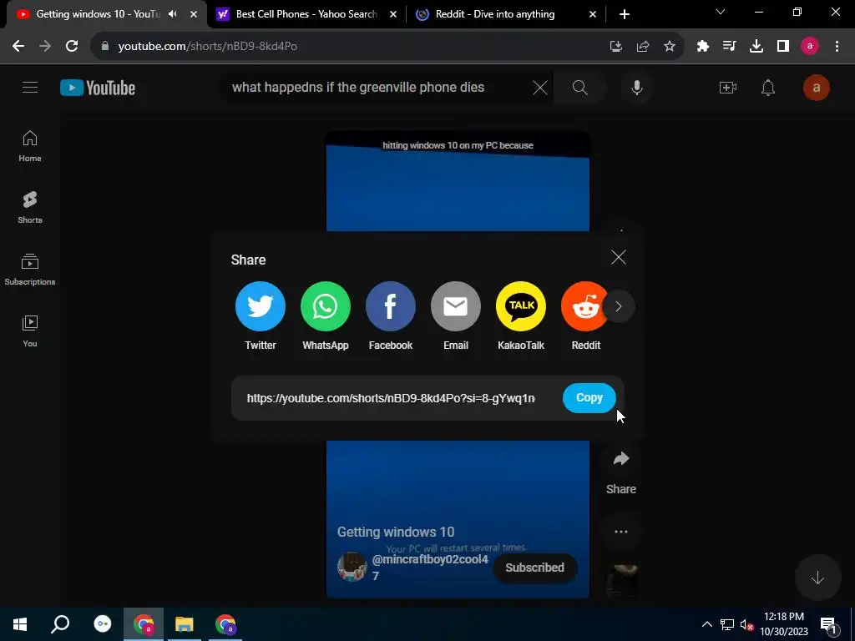
Task: Open a new browser tab
Action: point(625,14)
